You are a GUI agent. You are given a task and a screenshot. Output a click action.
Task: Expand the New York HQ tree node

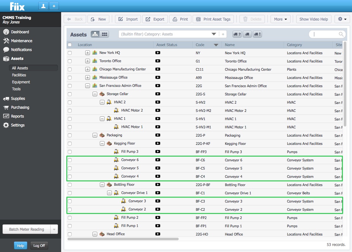[x=87, y=53]
